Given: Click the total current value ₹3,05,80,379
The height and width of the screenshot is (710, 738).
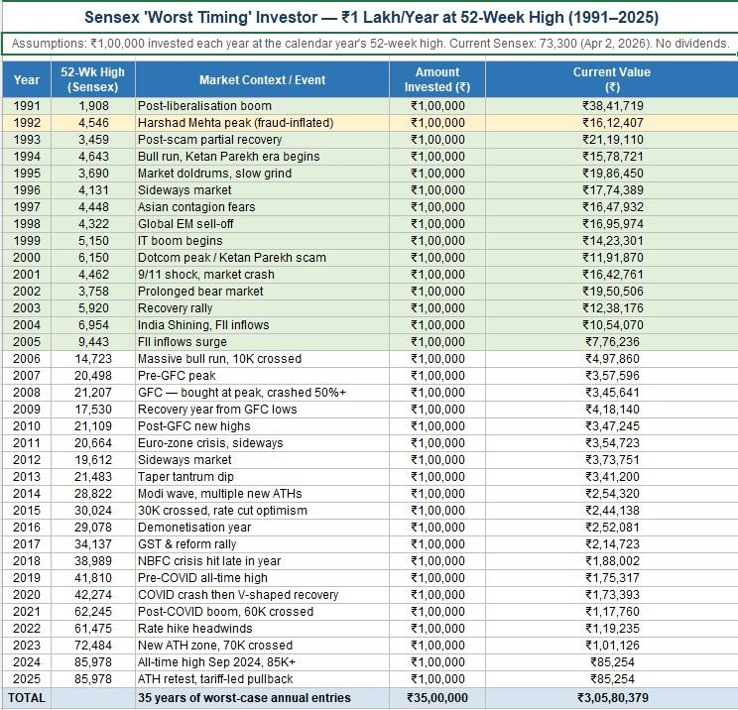Looking at the screenshot, I should pyautogui.click(x=611, y=698).
